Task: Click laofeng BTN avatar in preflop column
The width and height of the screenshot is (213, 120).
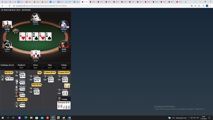Action: pyautogui.click(x=16, y=94)
